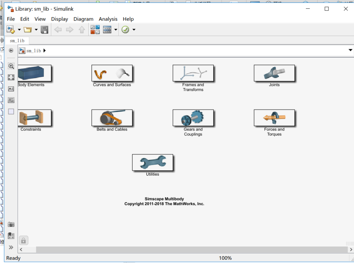
Task: Click the Fit to View palette icon
Action: click(x=11, y=77)
